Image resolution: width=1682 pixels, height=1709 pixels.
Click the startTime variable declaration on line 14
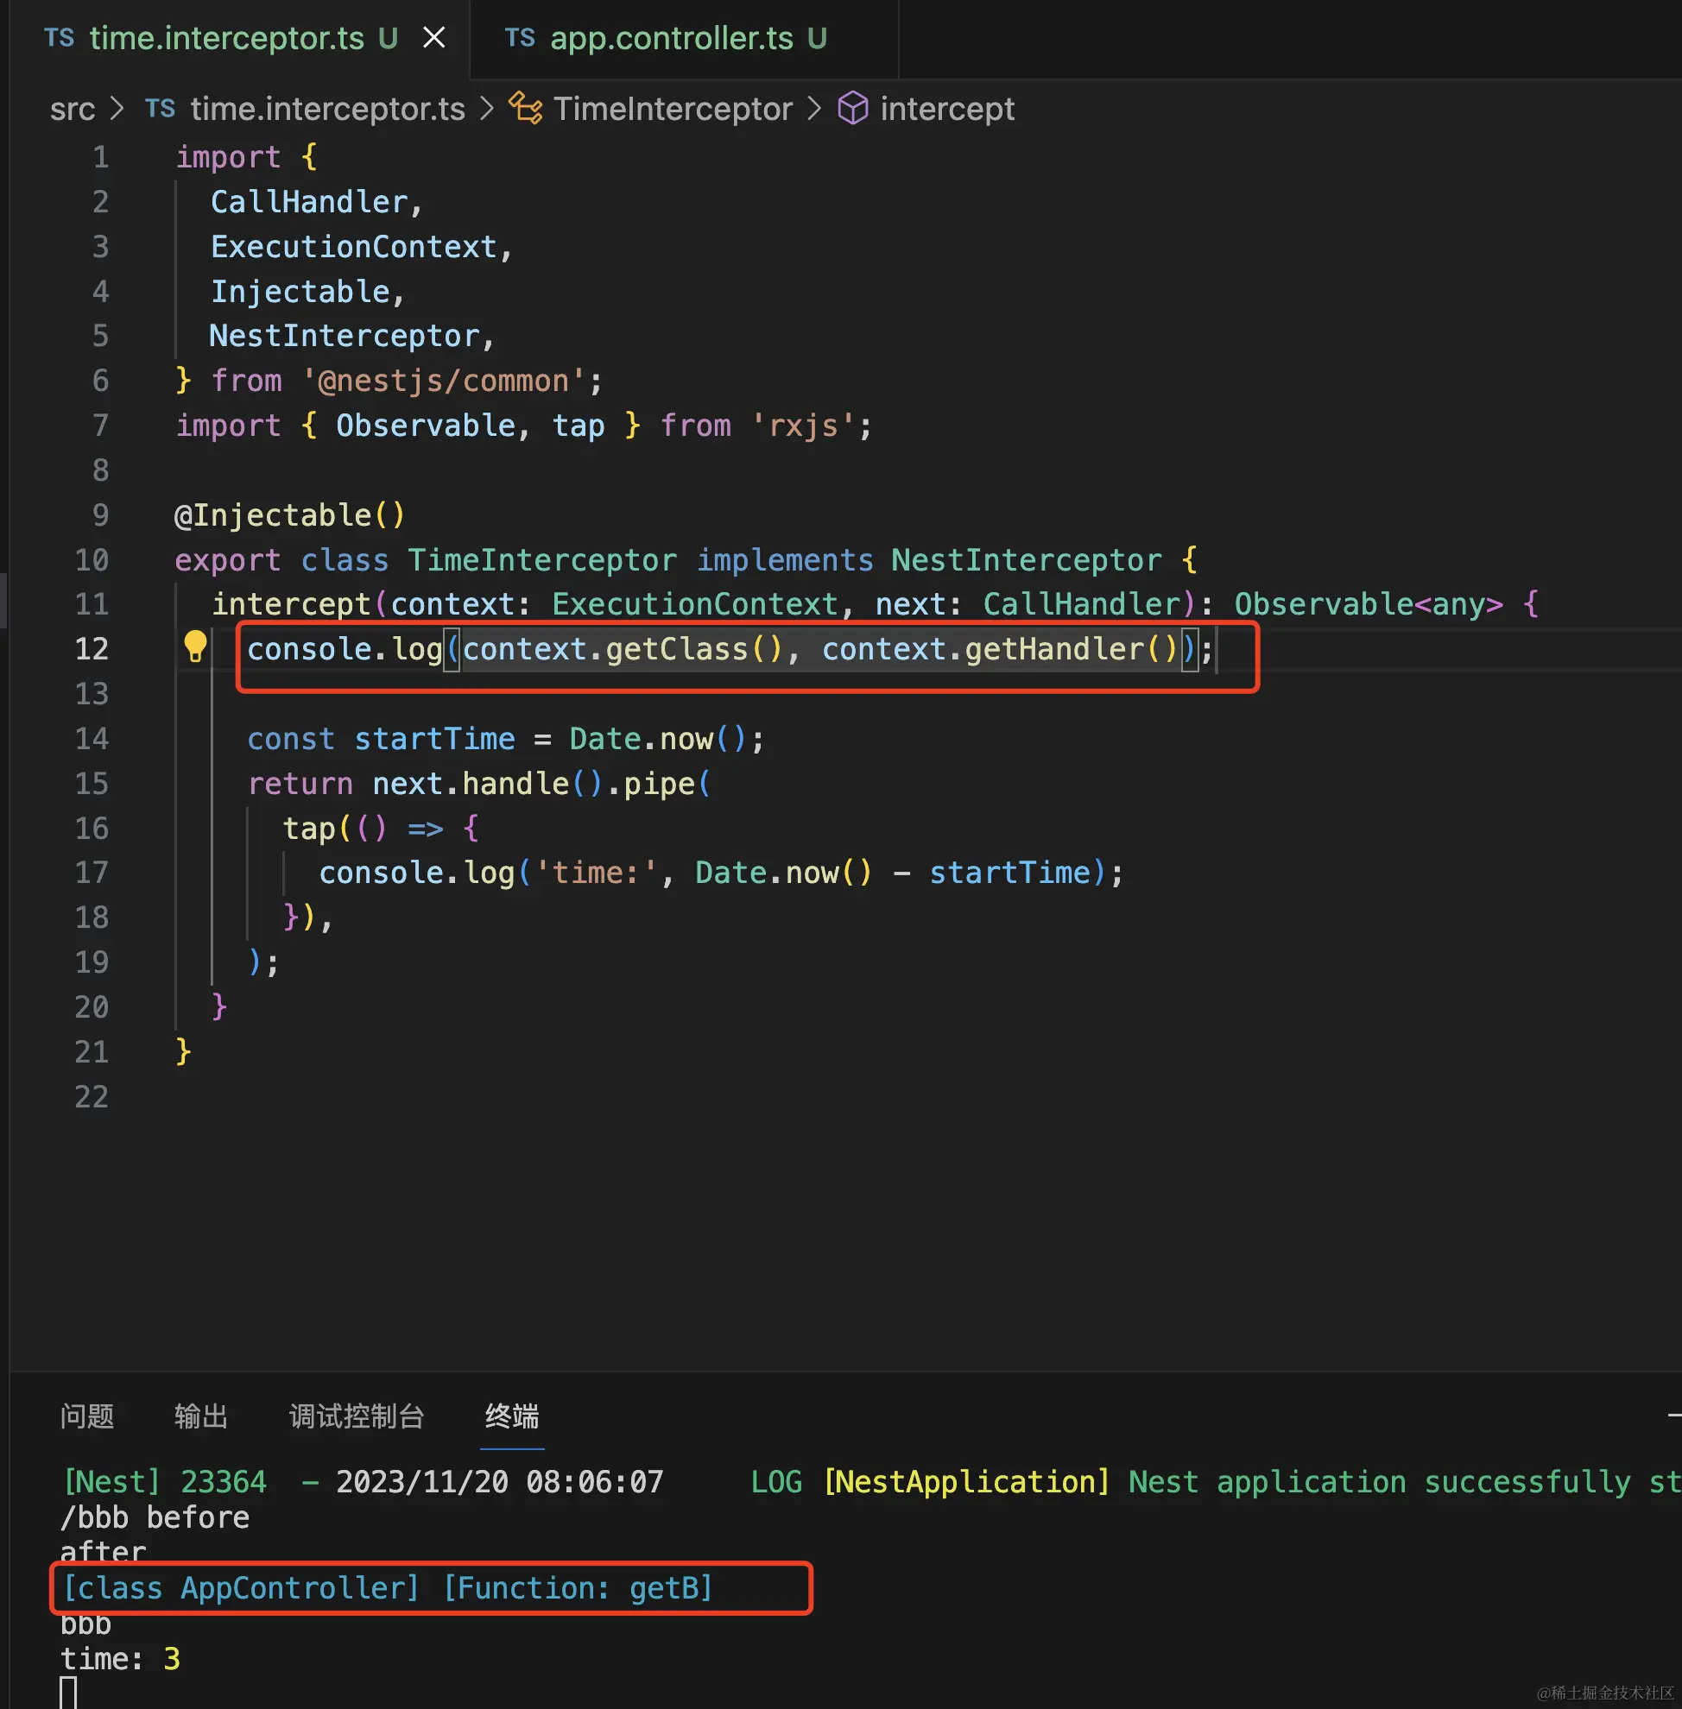(433, 738)
